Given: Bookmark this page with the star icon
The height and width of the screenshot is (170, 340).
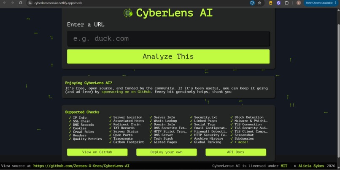Looking at the screenshot, I should (x=259, y=3).
